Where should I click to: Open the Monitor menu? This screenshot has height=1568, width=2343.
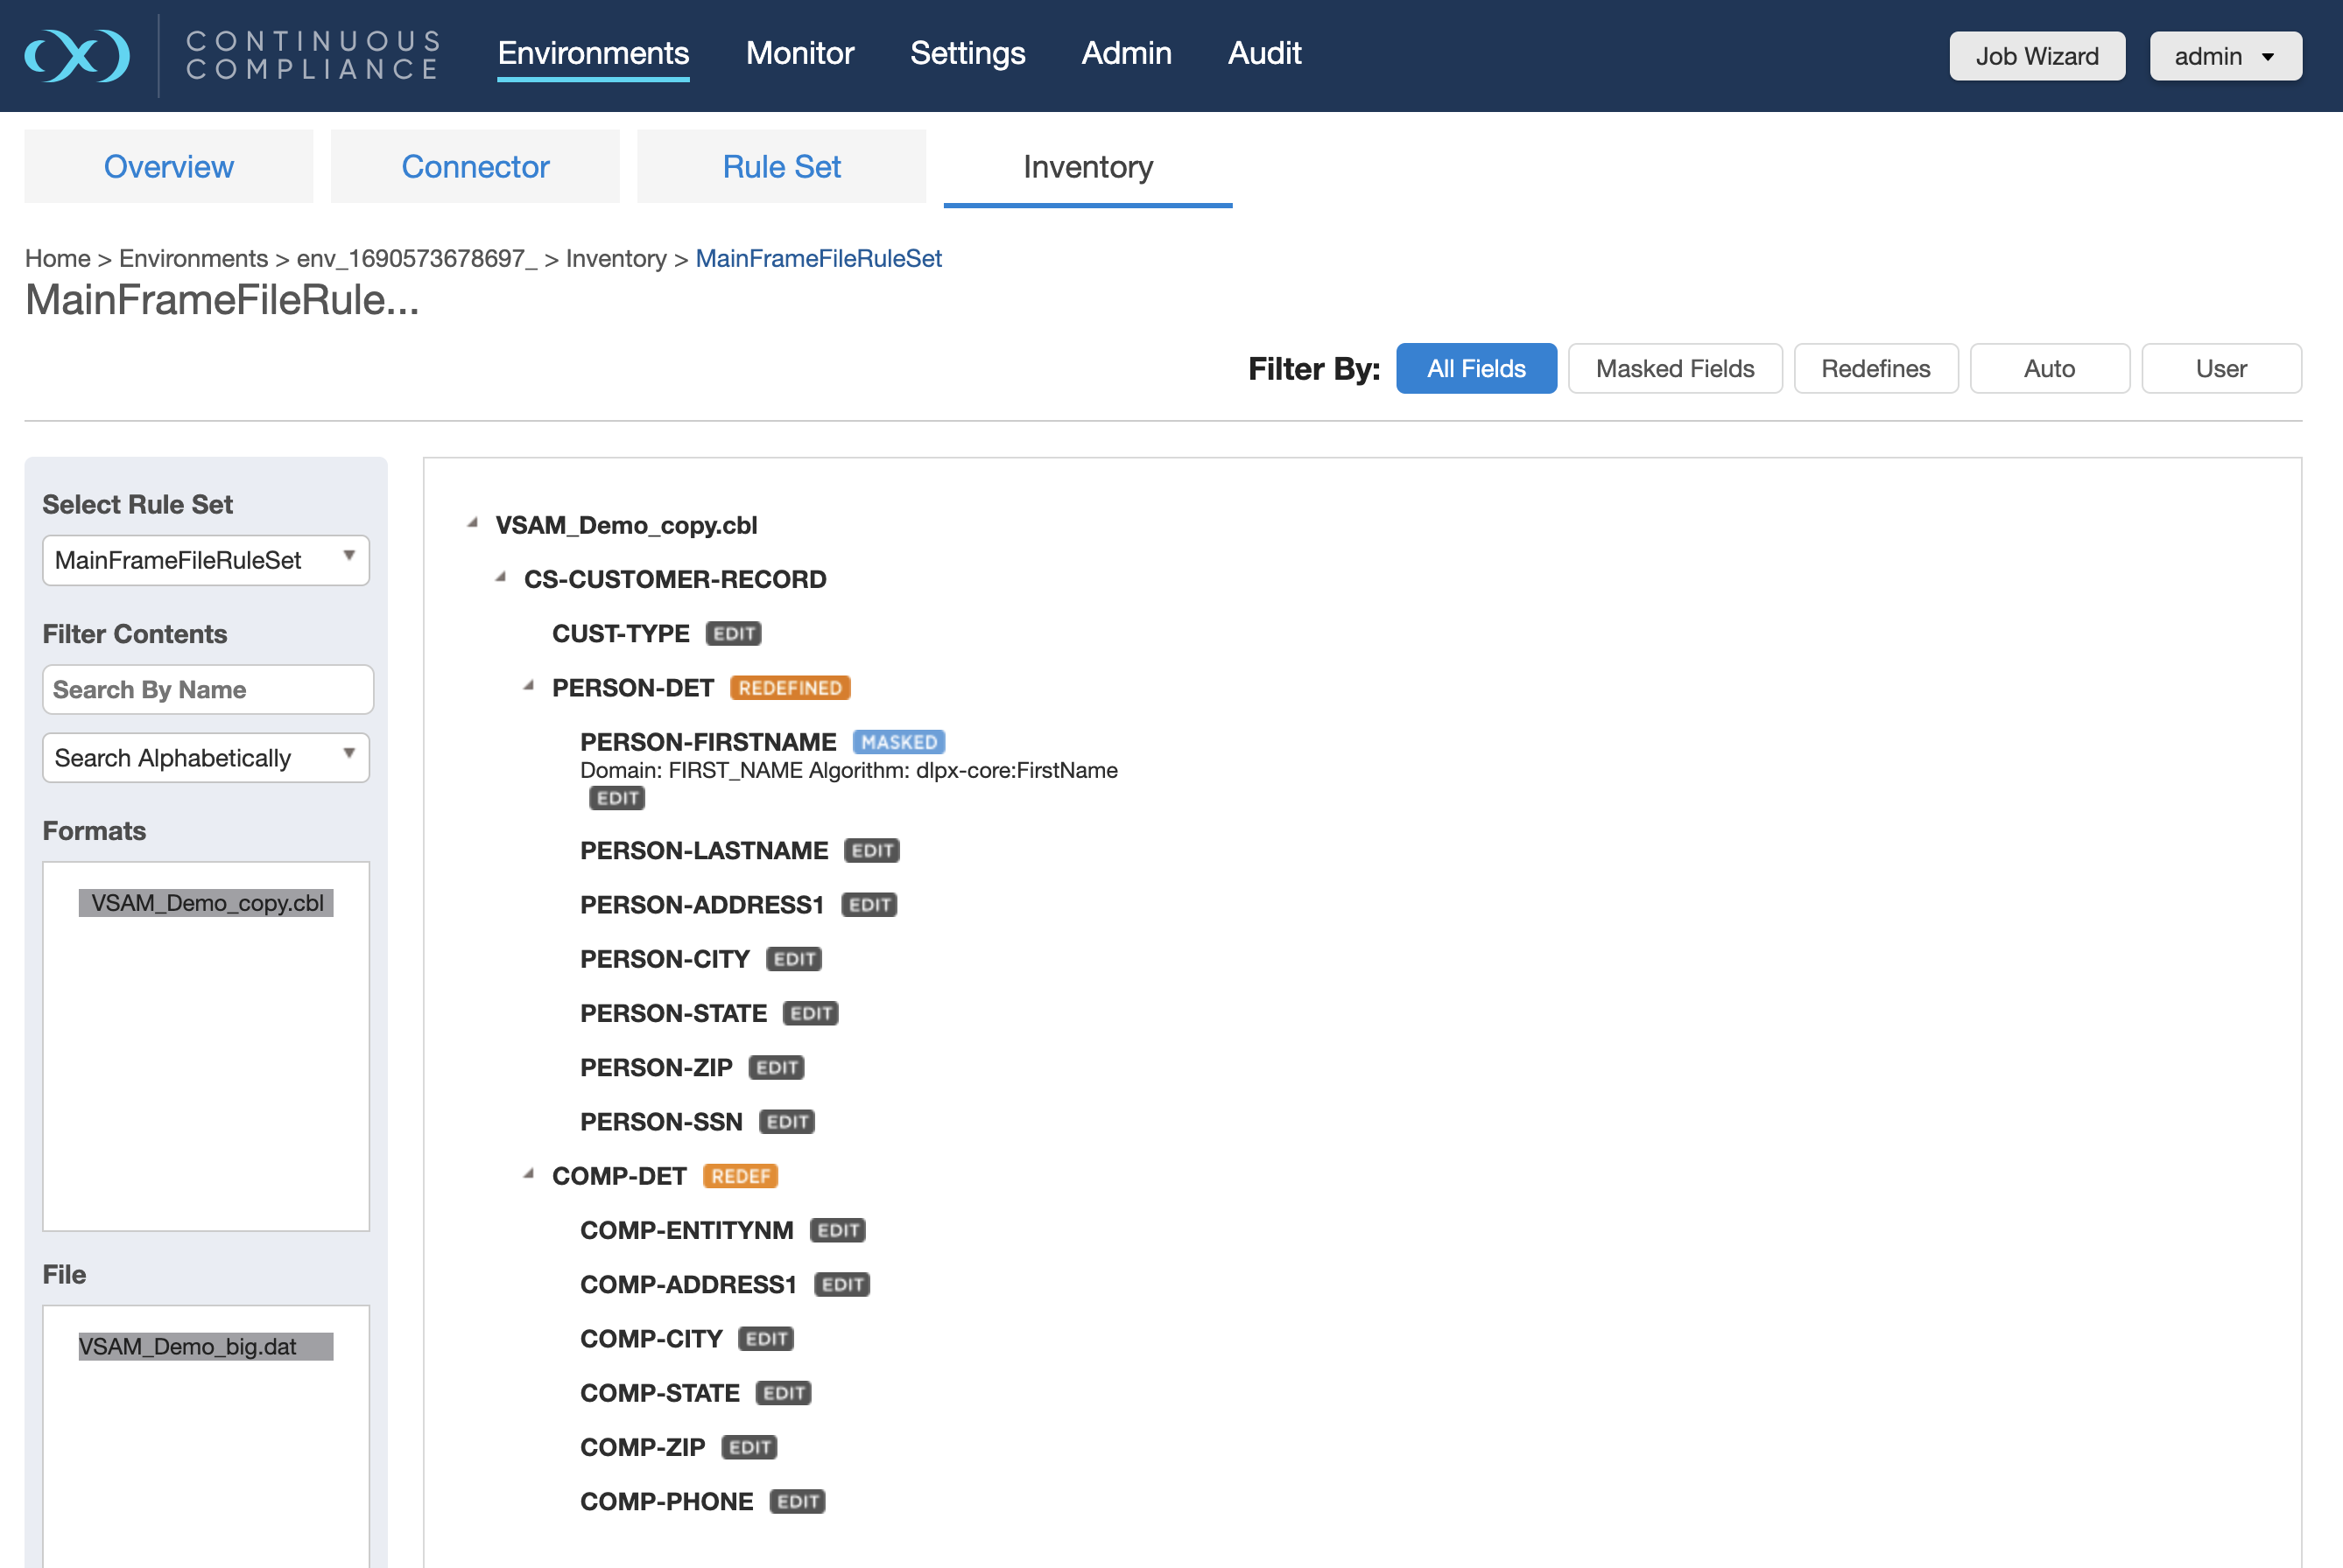pos(799,53)
